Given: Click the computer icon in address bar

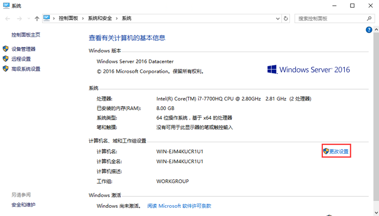Looking at the screenshot, I should (47, 18).
